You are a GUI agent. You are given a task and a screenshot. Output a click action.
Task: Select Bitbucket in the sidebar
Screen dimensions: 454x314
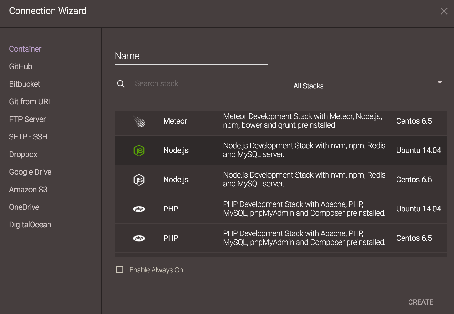click(x=25, y=84)
